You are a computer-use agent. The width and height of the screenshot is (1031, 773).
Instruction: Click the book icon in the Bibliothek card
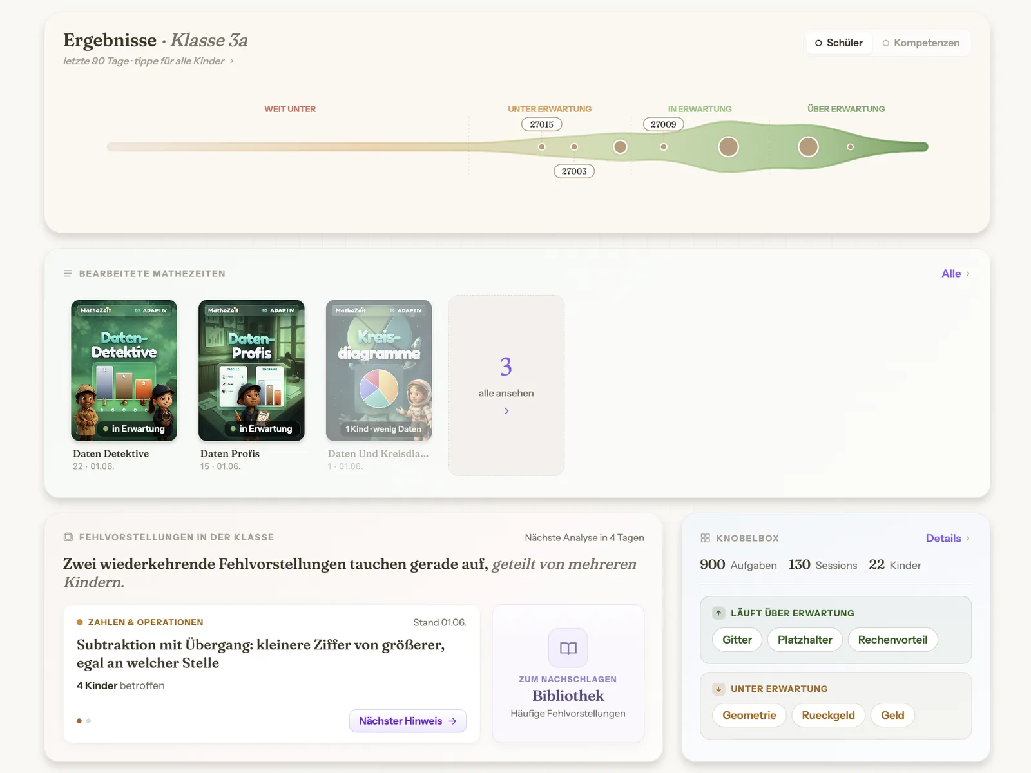pyautogui.click(x=568, y=648)
